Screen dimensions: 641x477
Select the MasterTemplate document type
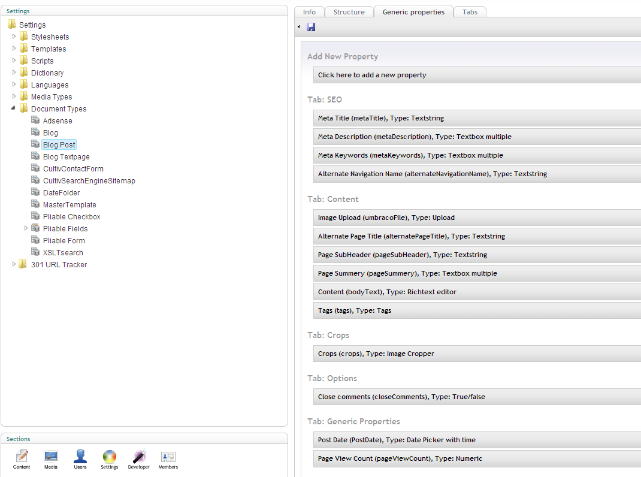pyautogui.click(x=69, y=204)
